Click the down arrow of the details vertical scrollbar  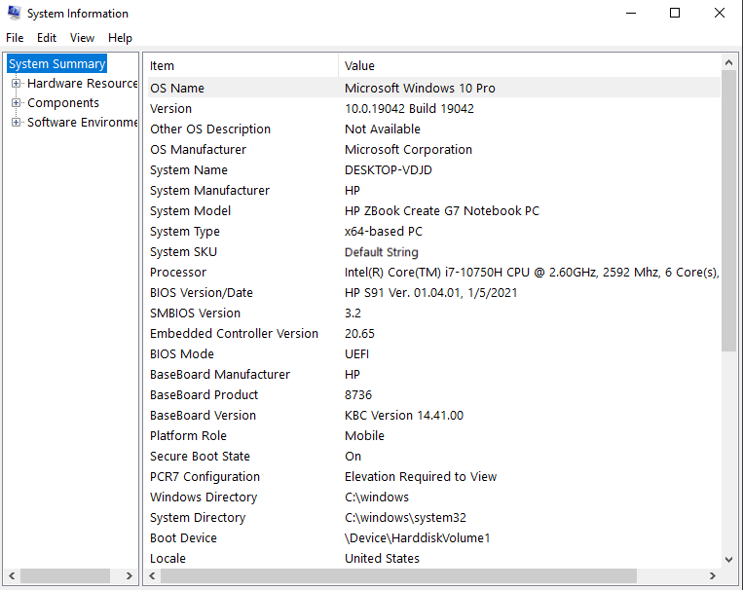tap(728, 560)
